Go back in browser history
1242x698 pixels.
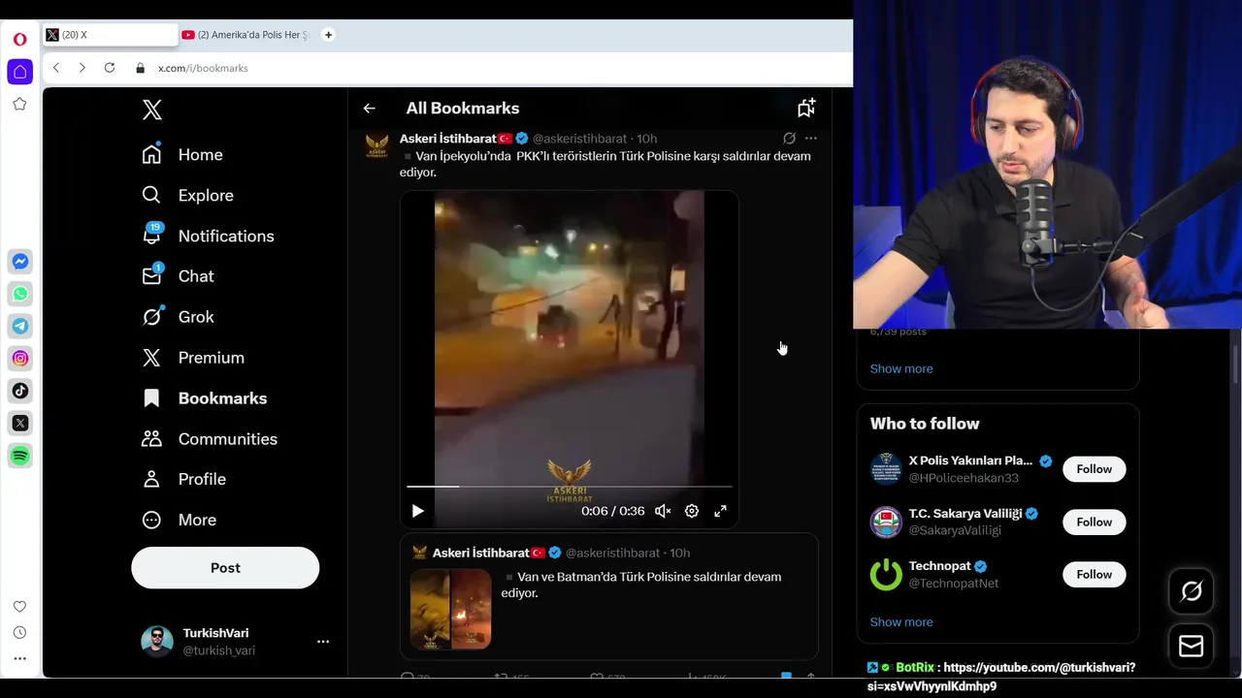pos(56,68)
